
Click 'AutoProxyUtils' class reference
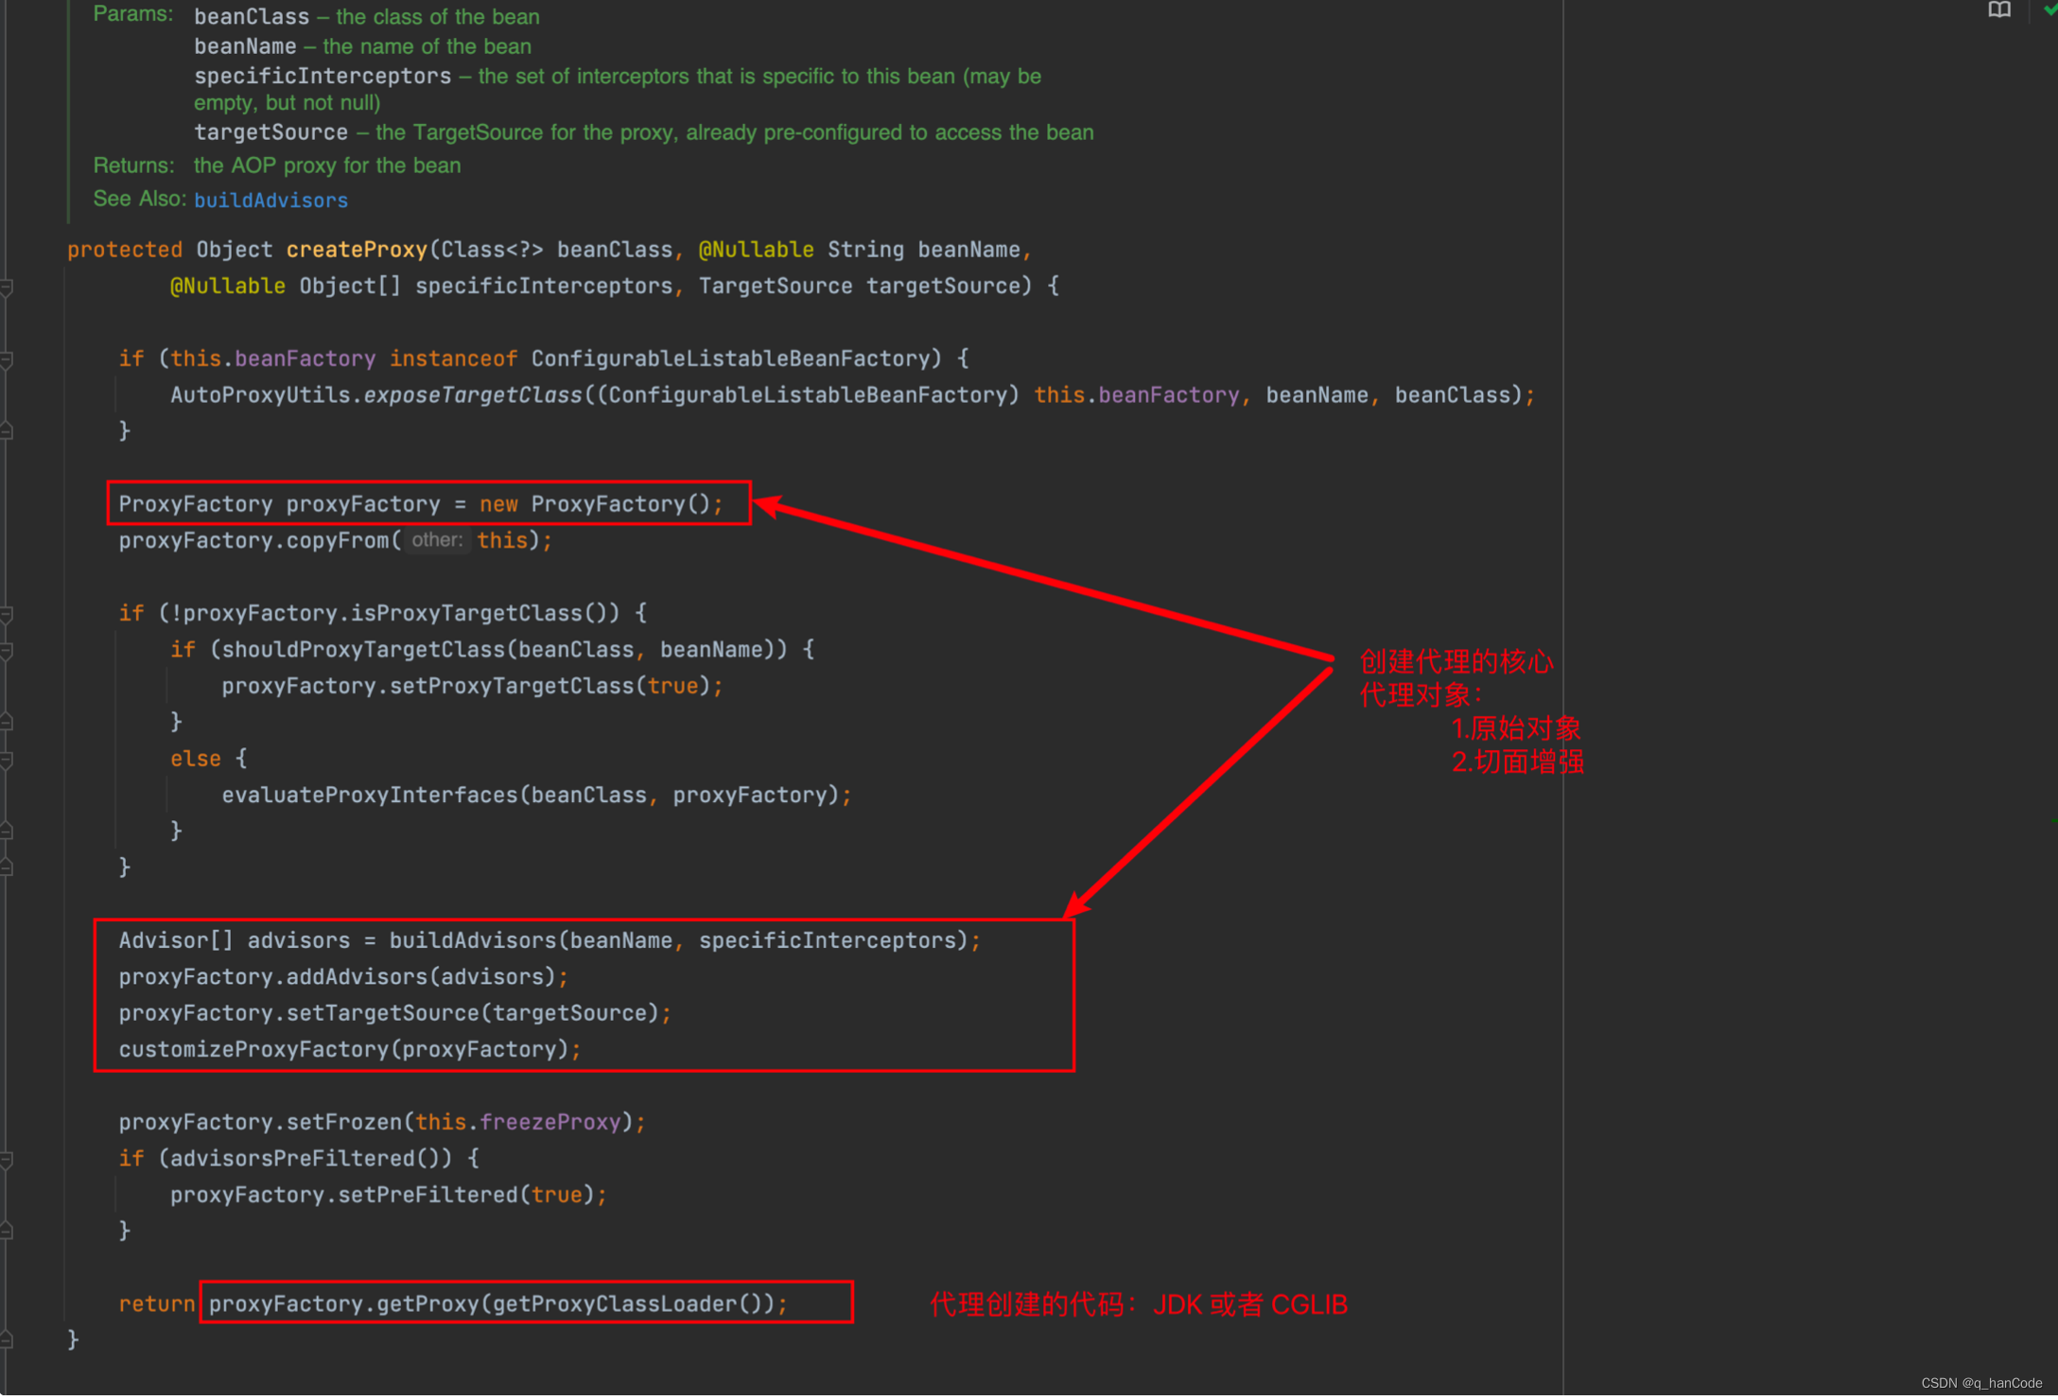click(x=260, y=394)
